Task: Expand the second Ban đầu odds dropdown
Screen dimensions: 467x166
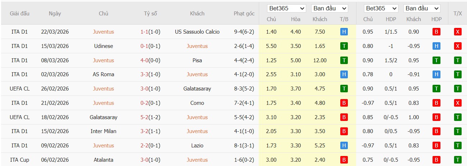Action: coord(422,8)
